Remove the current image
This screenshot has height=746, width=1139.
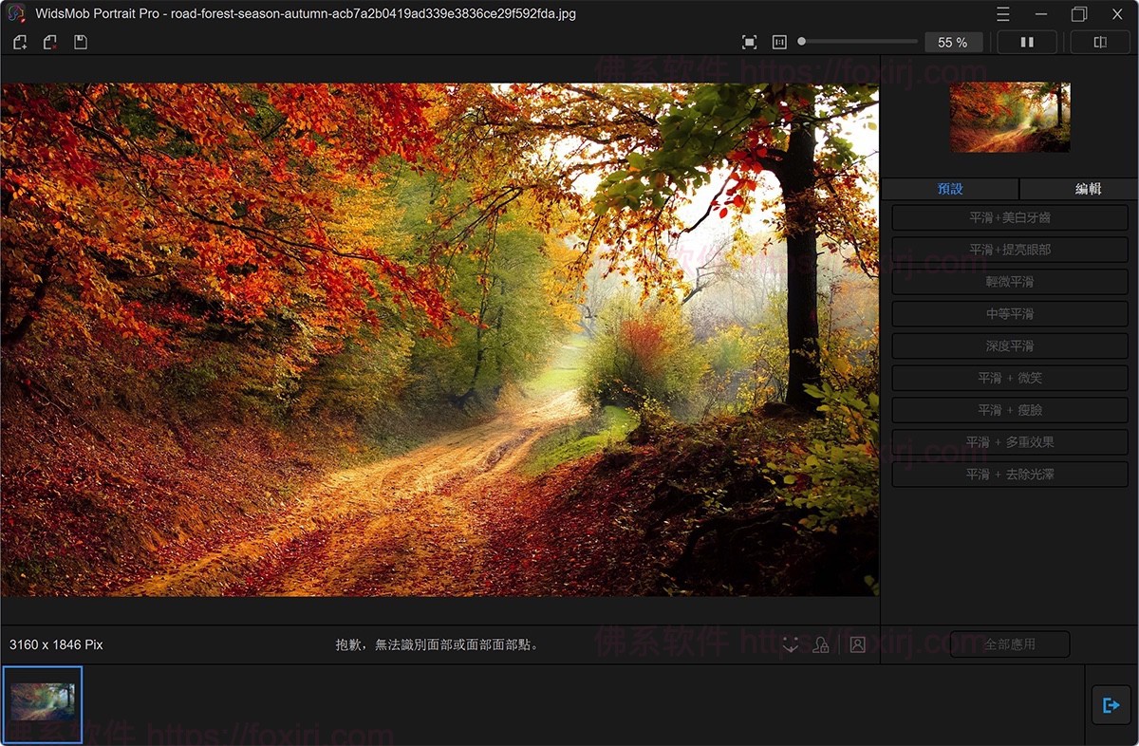pyautogui.click(x=49, y=43)
